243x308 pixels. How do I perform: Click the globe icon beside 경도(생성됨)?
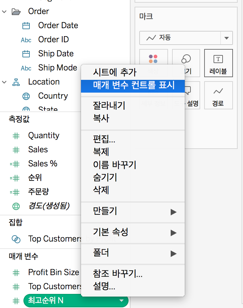click(x=16, y=206)
